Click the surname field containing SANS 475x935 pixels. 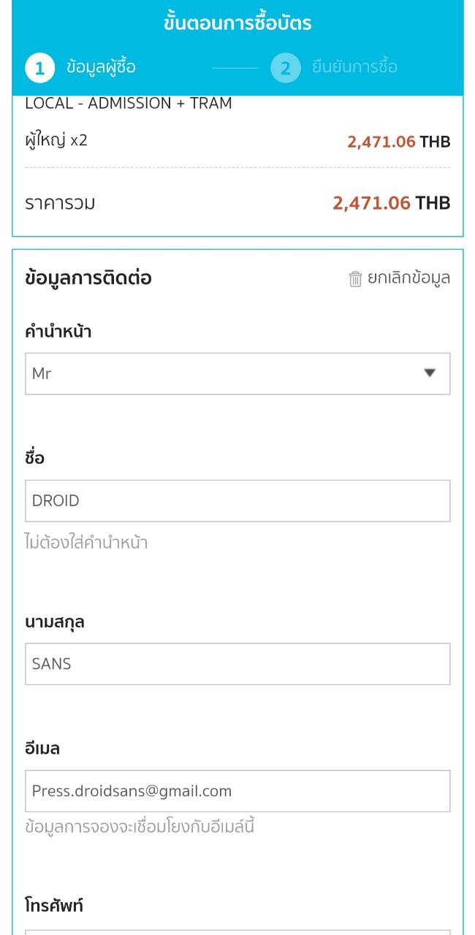click(237, 664)
